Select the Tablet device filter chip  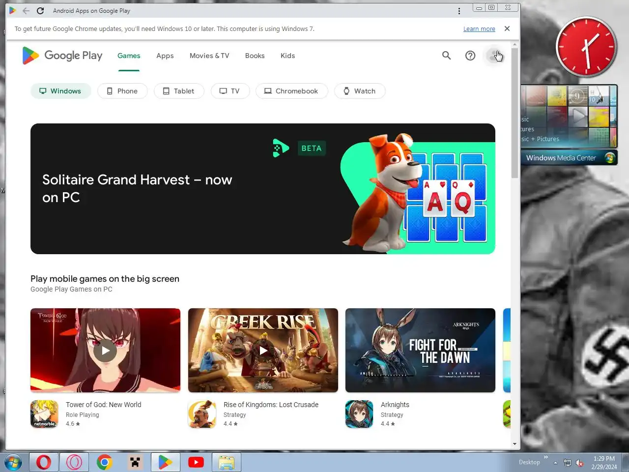(x=179, y=91)
